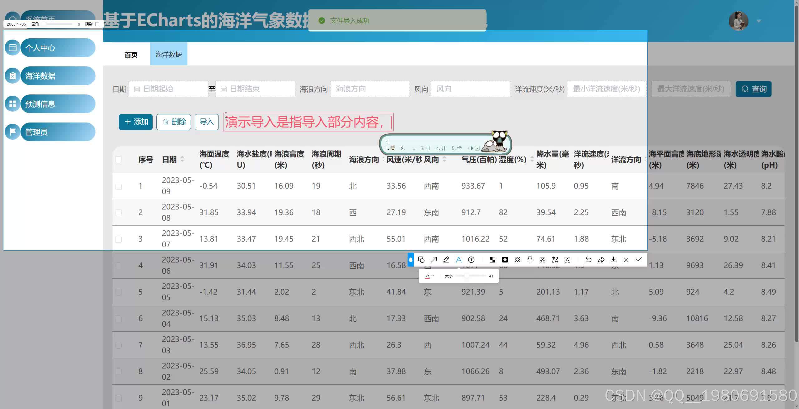799x409 pixels.
Task: Click the 添加 add button
Action: [x=135, y=122]
